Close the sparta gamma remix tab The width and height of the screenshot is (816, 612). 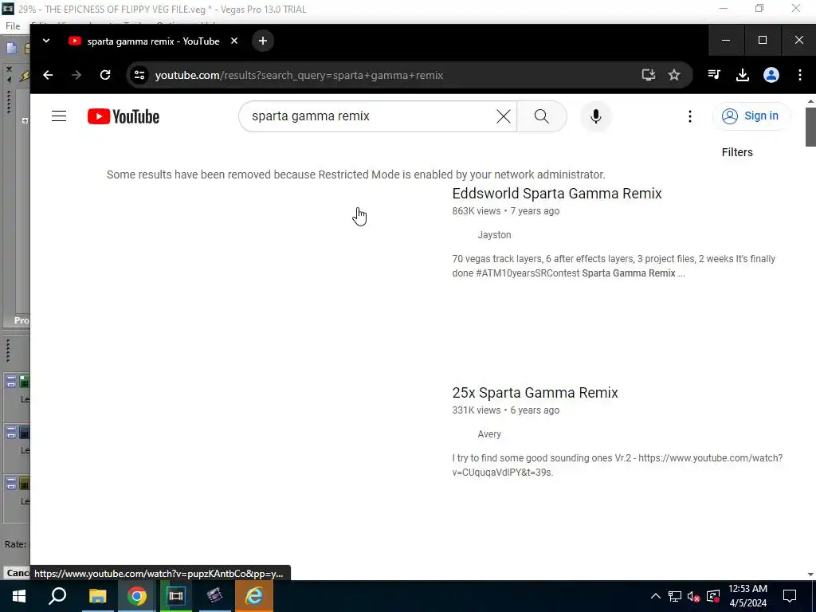234,41
